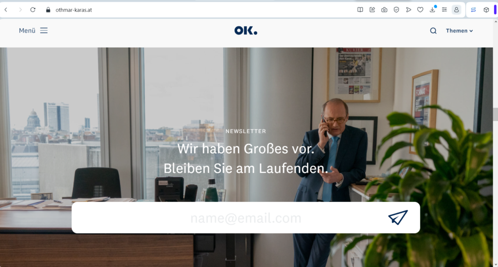The width and height of the screenshot is (498, 267).
Task: Submit newsletter with paper plane icon
Action: tap(398, 217)
